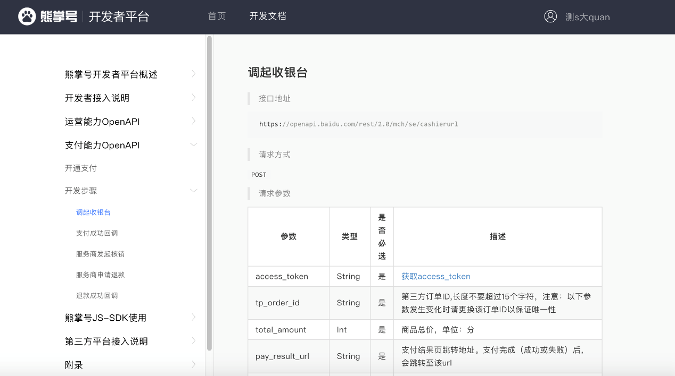The width and height of the screenshot is (675, 376).
Task: Expand chevron next to 运营能力OpenAPI
Action: tap(194, 121)
